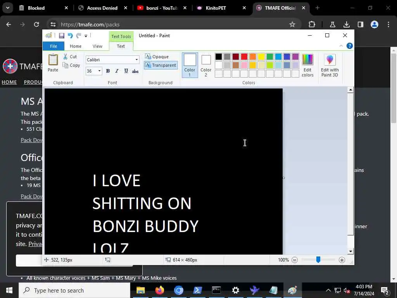Click the Text Tools contextual tab
The width and height of the screenshot is (397, 298).
[121, 36]
